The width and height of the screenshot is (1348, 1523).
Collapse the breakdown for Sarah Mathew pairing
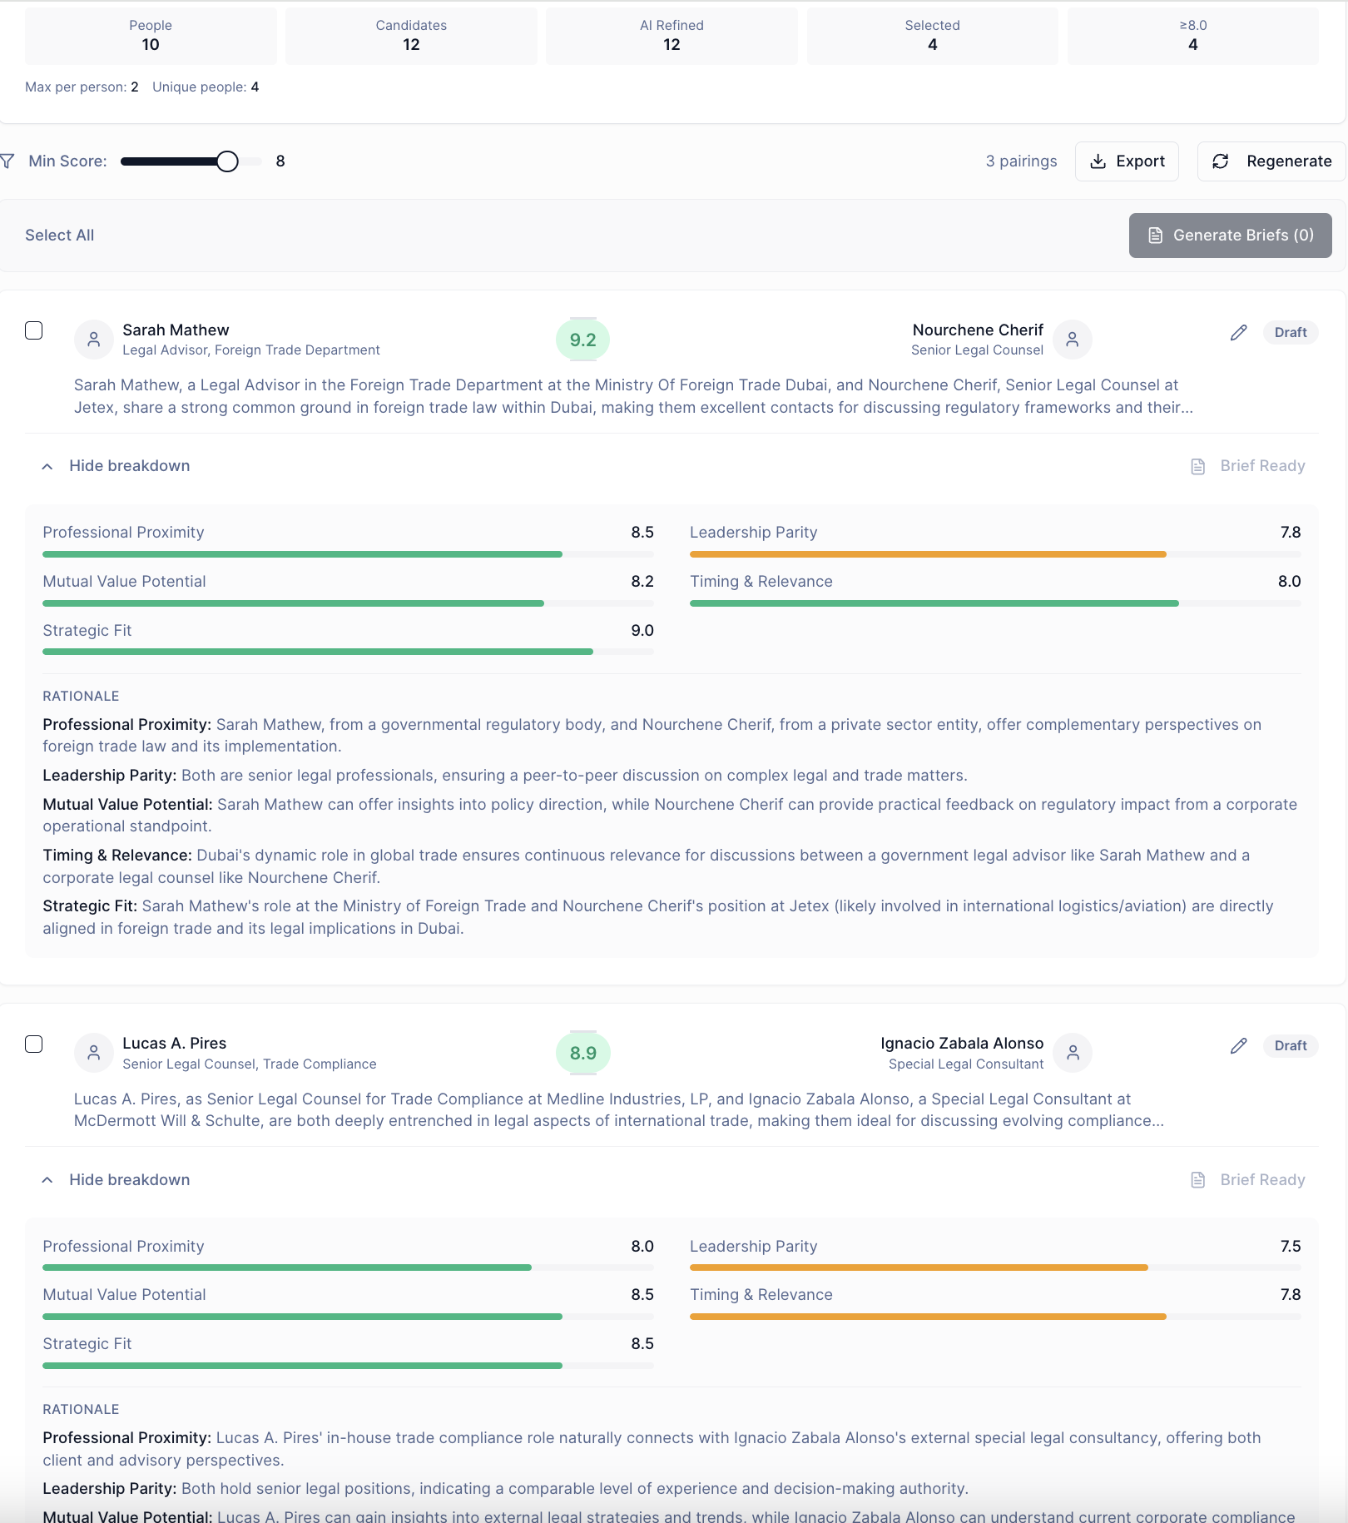tap(116, 466)
